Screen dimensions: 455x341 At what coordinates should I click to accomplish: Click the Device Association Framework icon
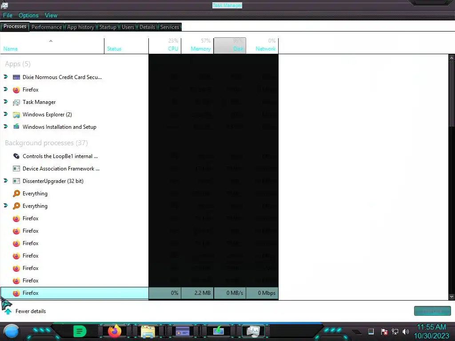click(x=16, y=168)
